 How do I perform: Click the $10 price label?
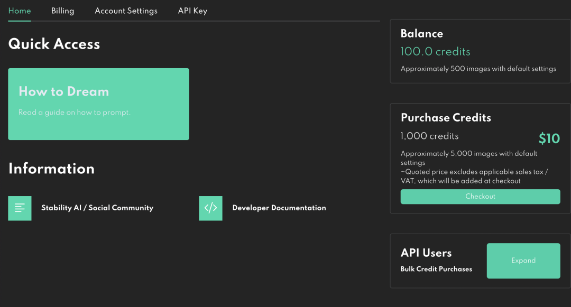coord(549,138)
